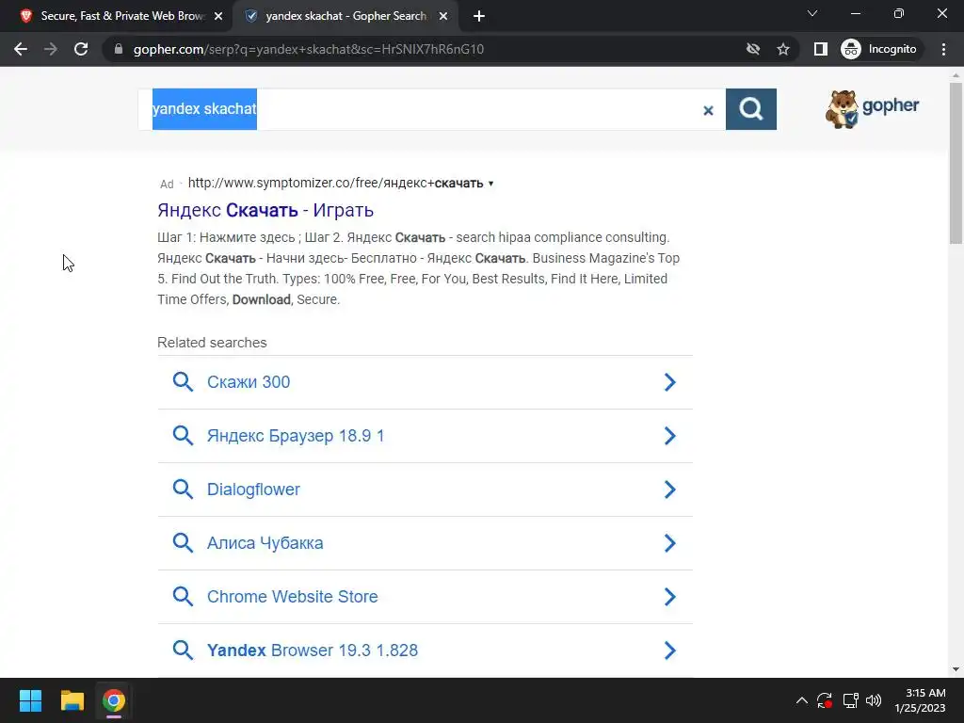
Task: Click the chevron on Алиса Чубакка row
Action: [670, 543]
